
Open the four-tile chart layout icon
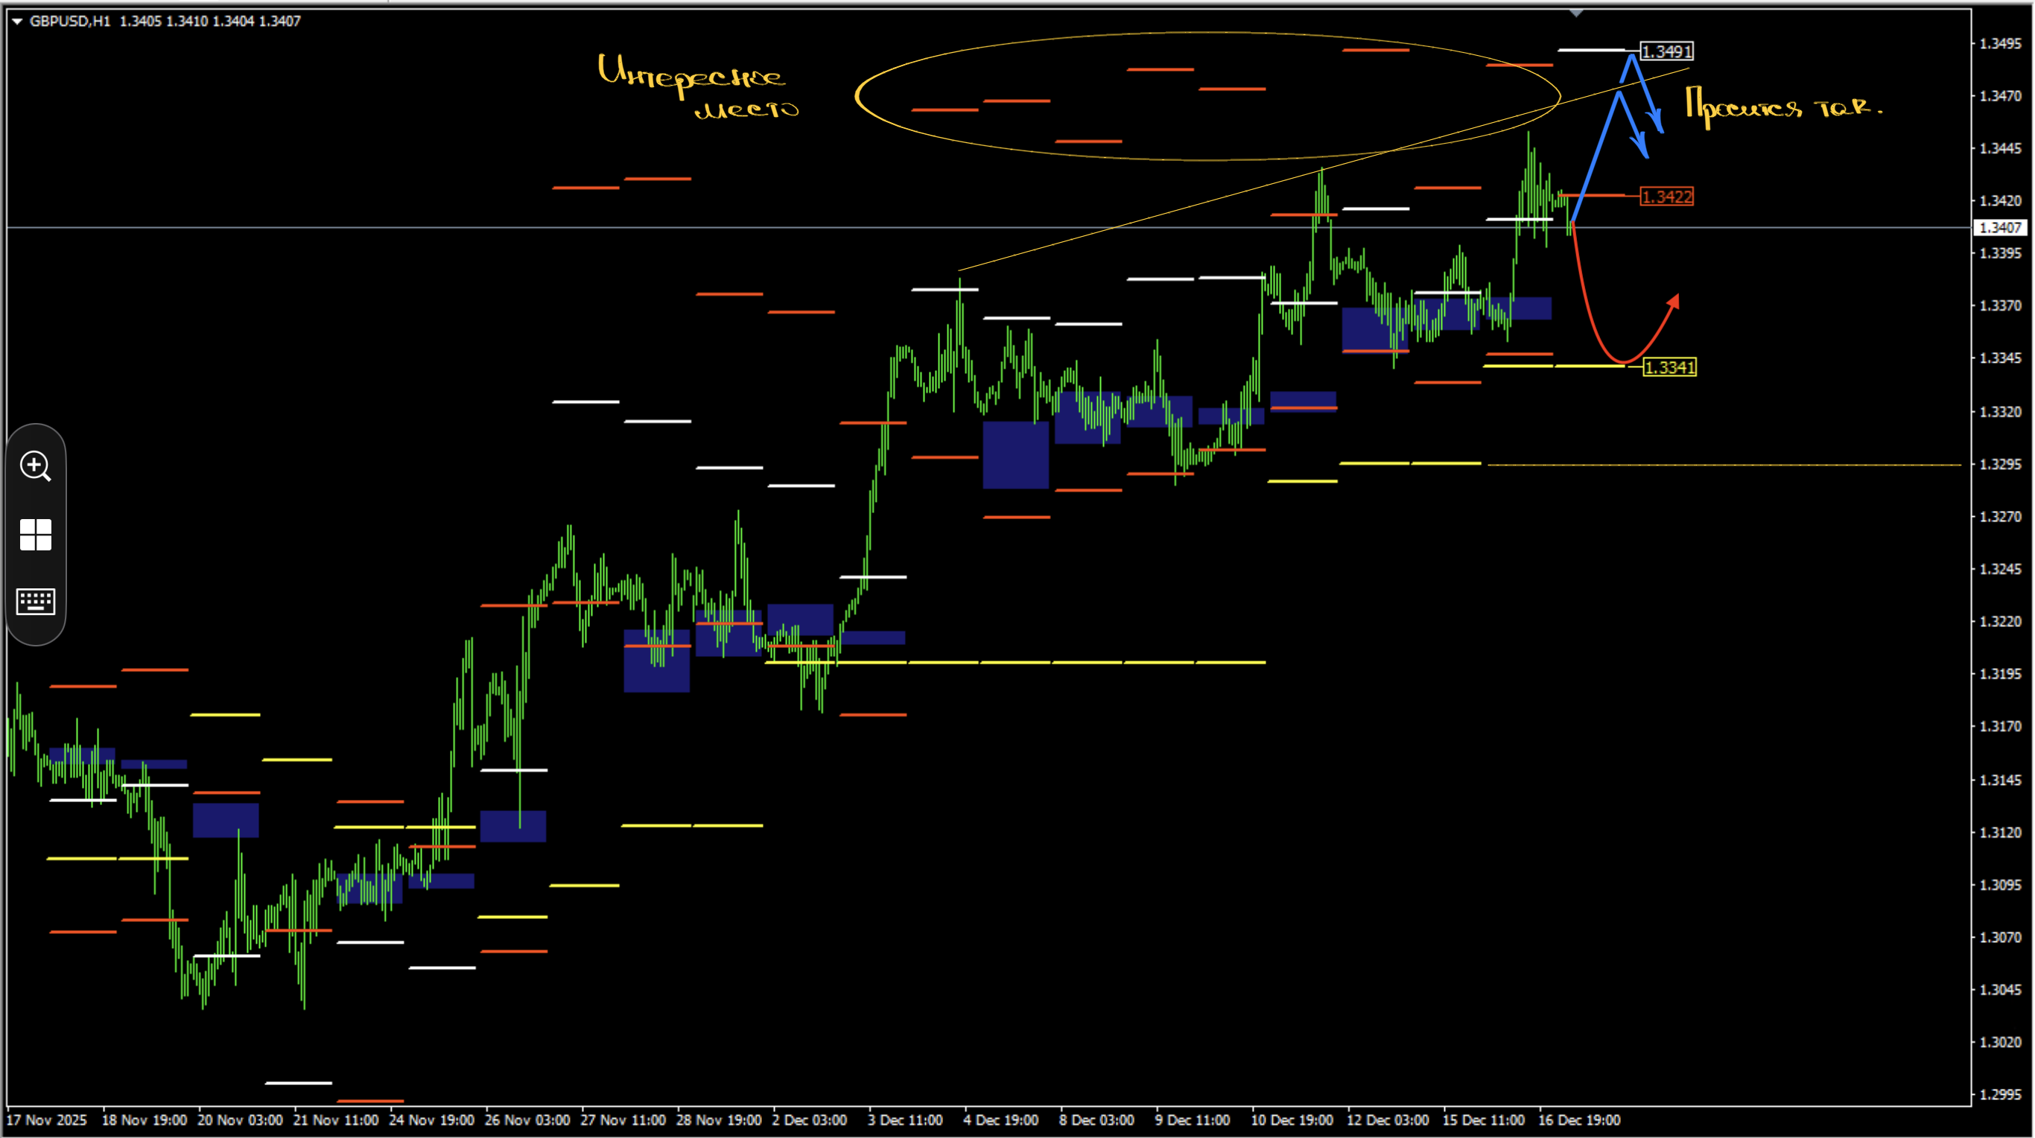pyautogui.click(x=36, y=535)
